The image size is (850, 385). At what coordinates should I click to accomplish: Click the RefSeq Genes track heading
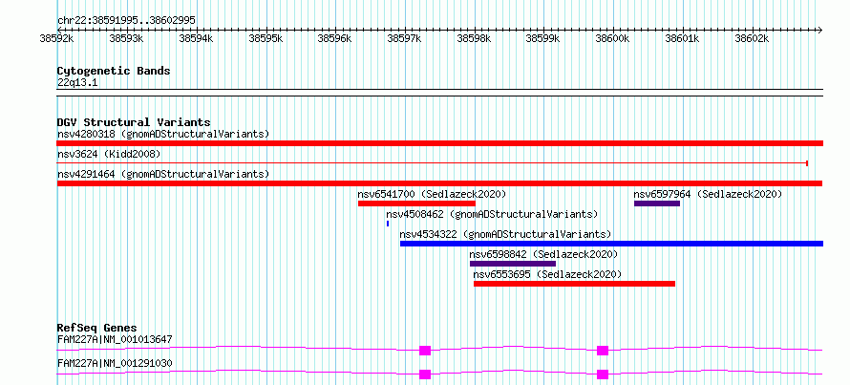[97, 328]
